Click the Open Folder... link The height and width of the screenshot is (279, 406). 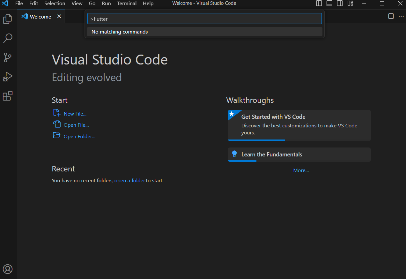(79, 137)
